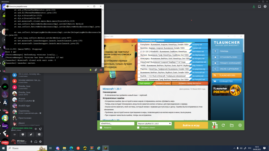Image resolution: width=269 pixels, height=151 pixels.
Task: Click developer console vertical scrollbar
Action: tap(103, 38)
